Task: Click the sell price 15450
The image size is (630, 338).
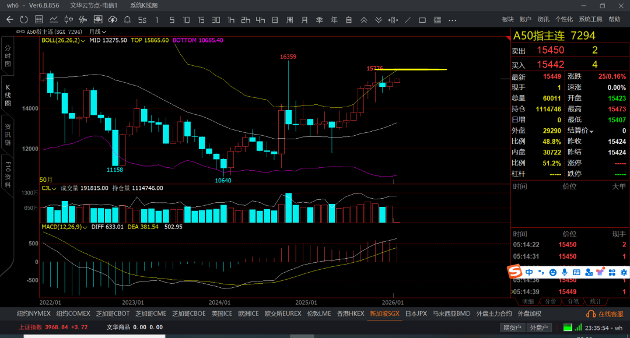Action: [x=551, y=50]
